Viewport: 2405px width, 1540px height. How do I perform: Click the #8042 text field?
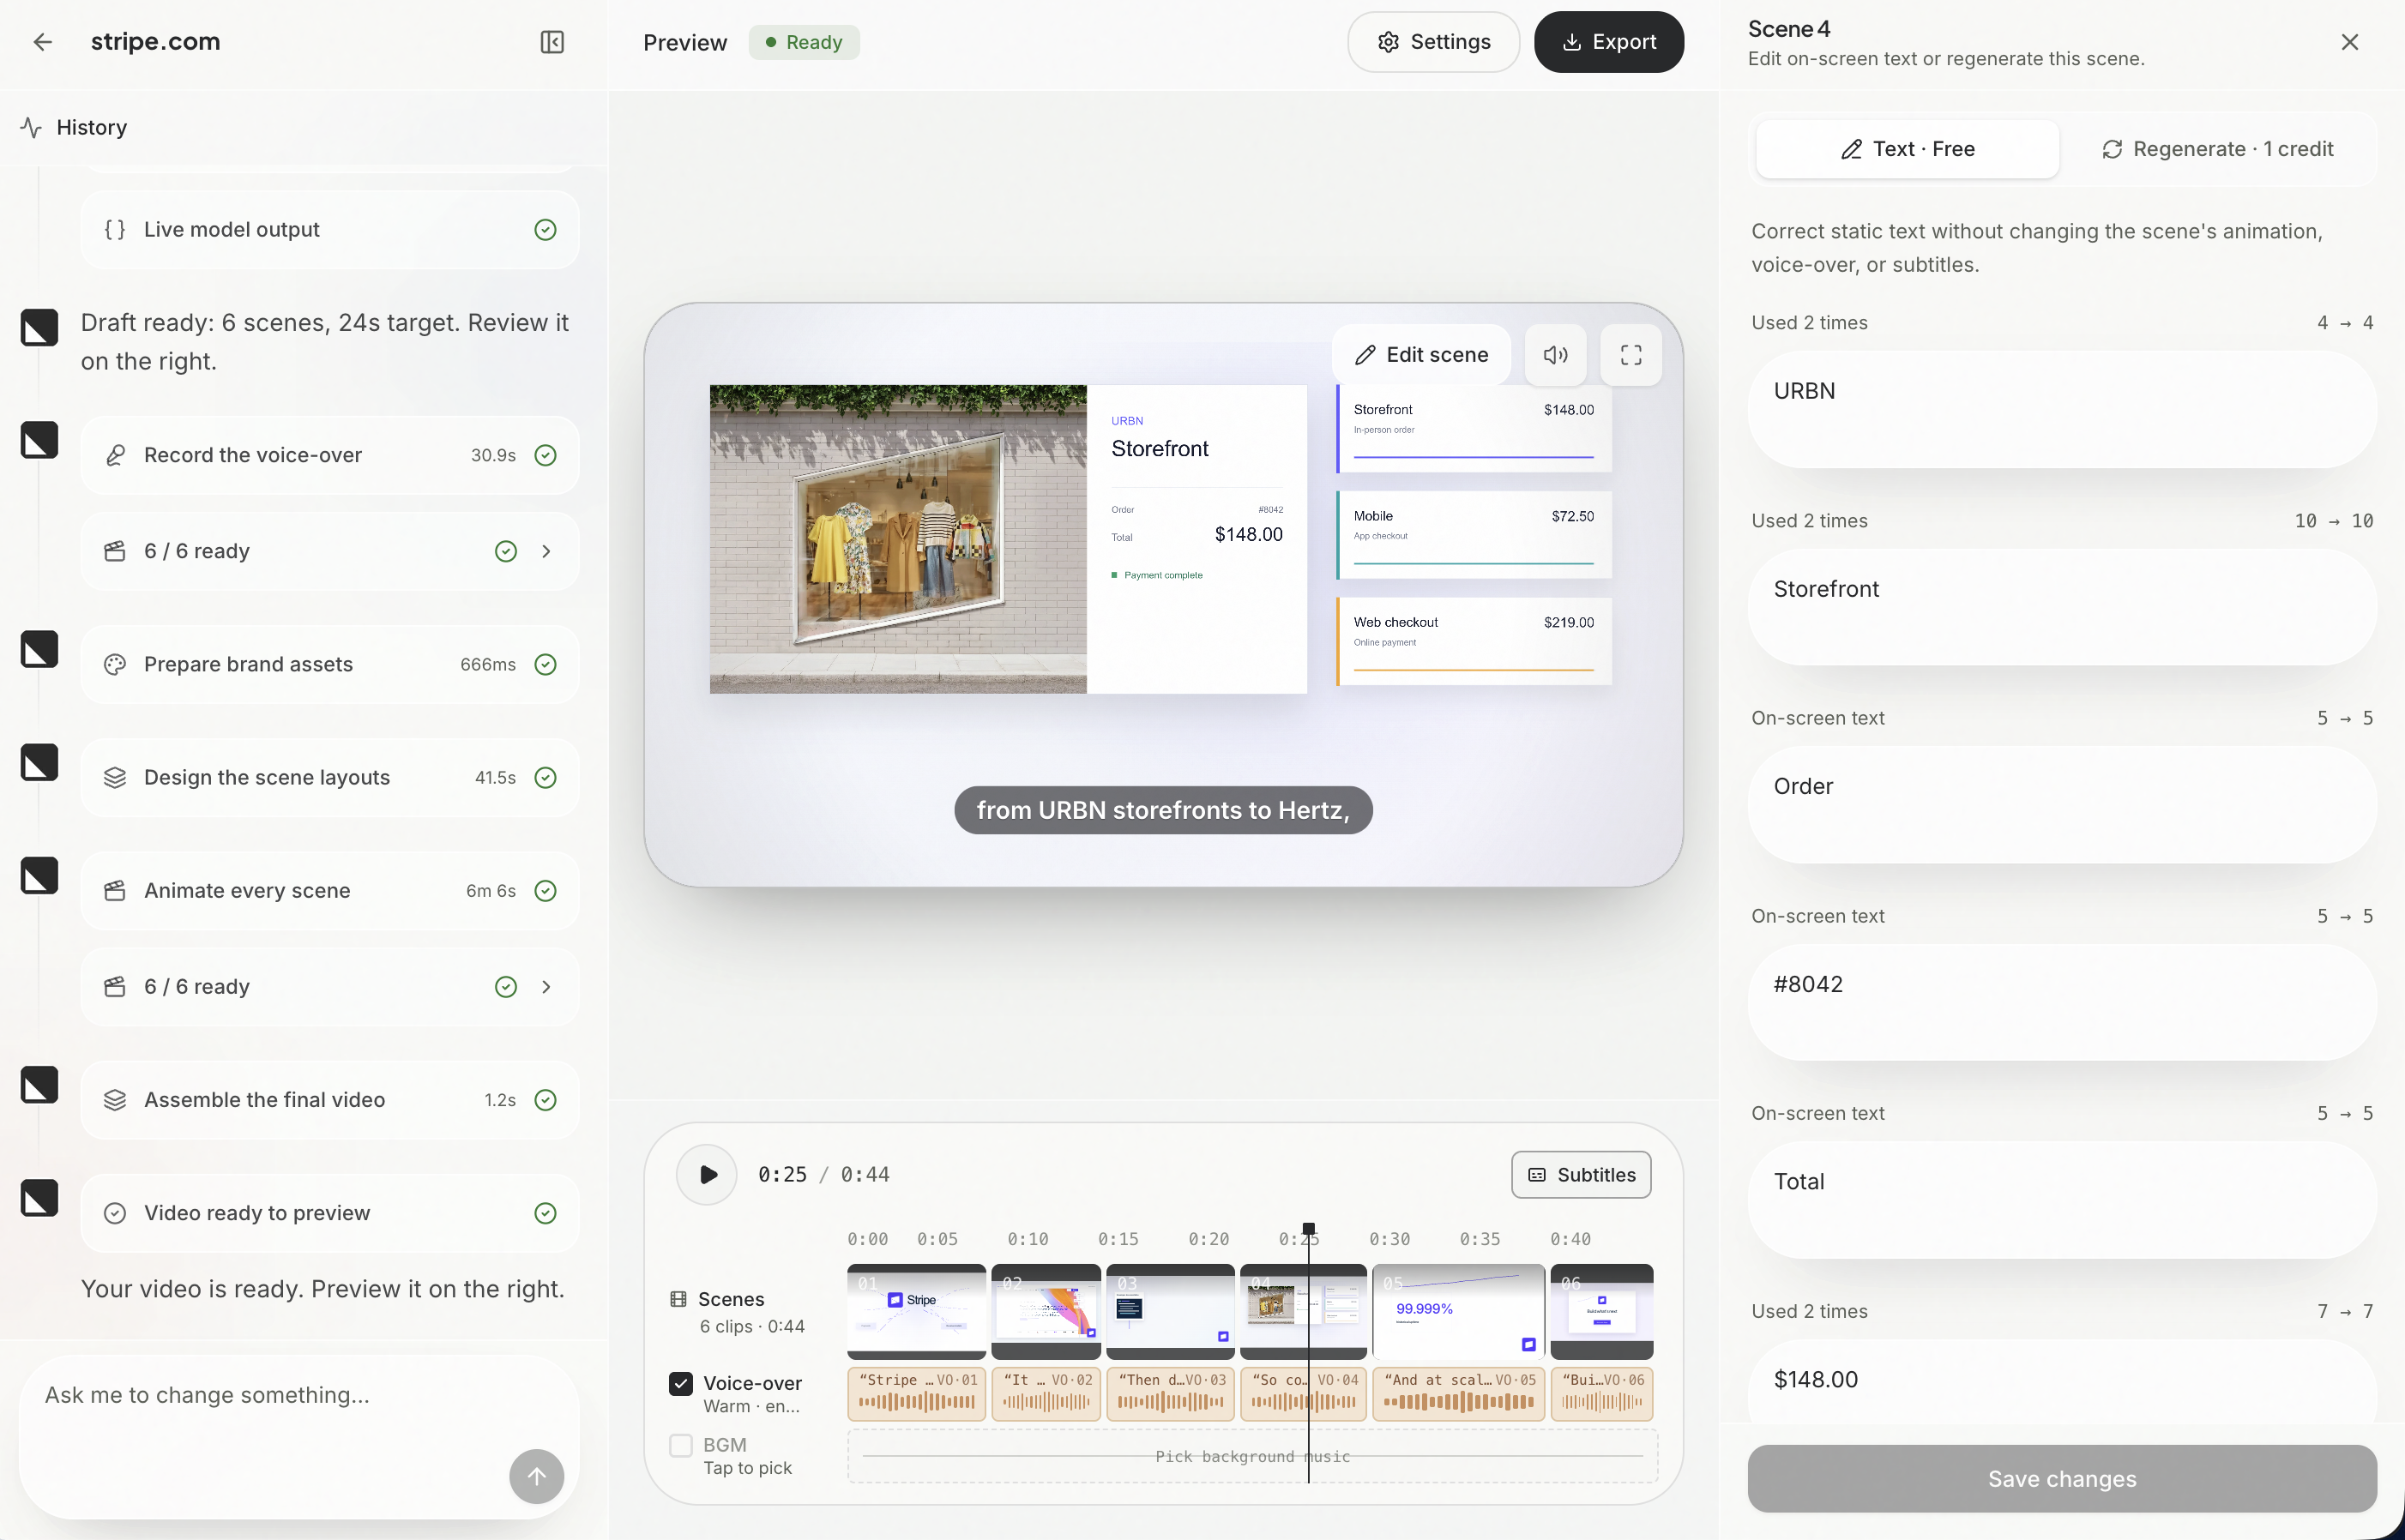click(2062, 1003)
